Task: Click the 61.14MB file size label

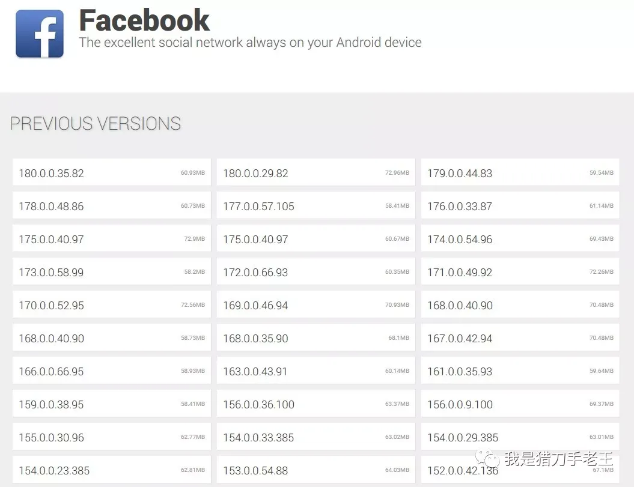Action: click(x=602, y=206)
